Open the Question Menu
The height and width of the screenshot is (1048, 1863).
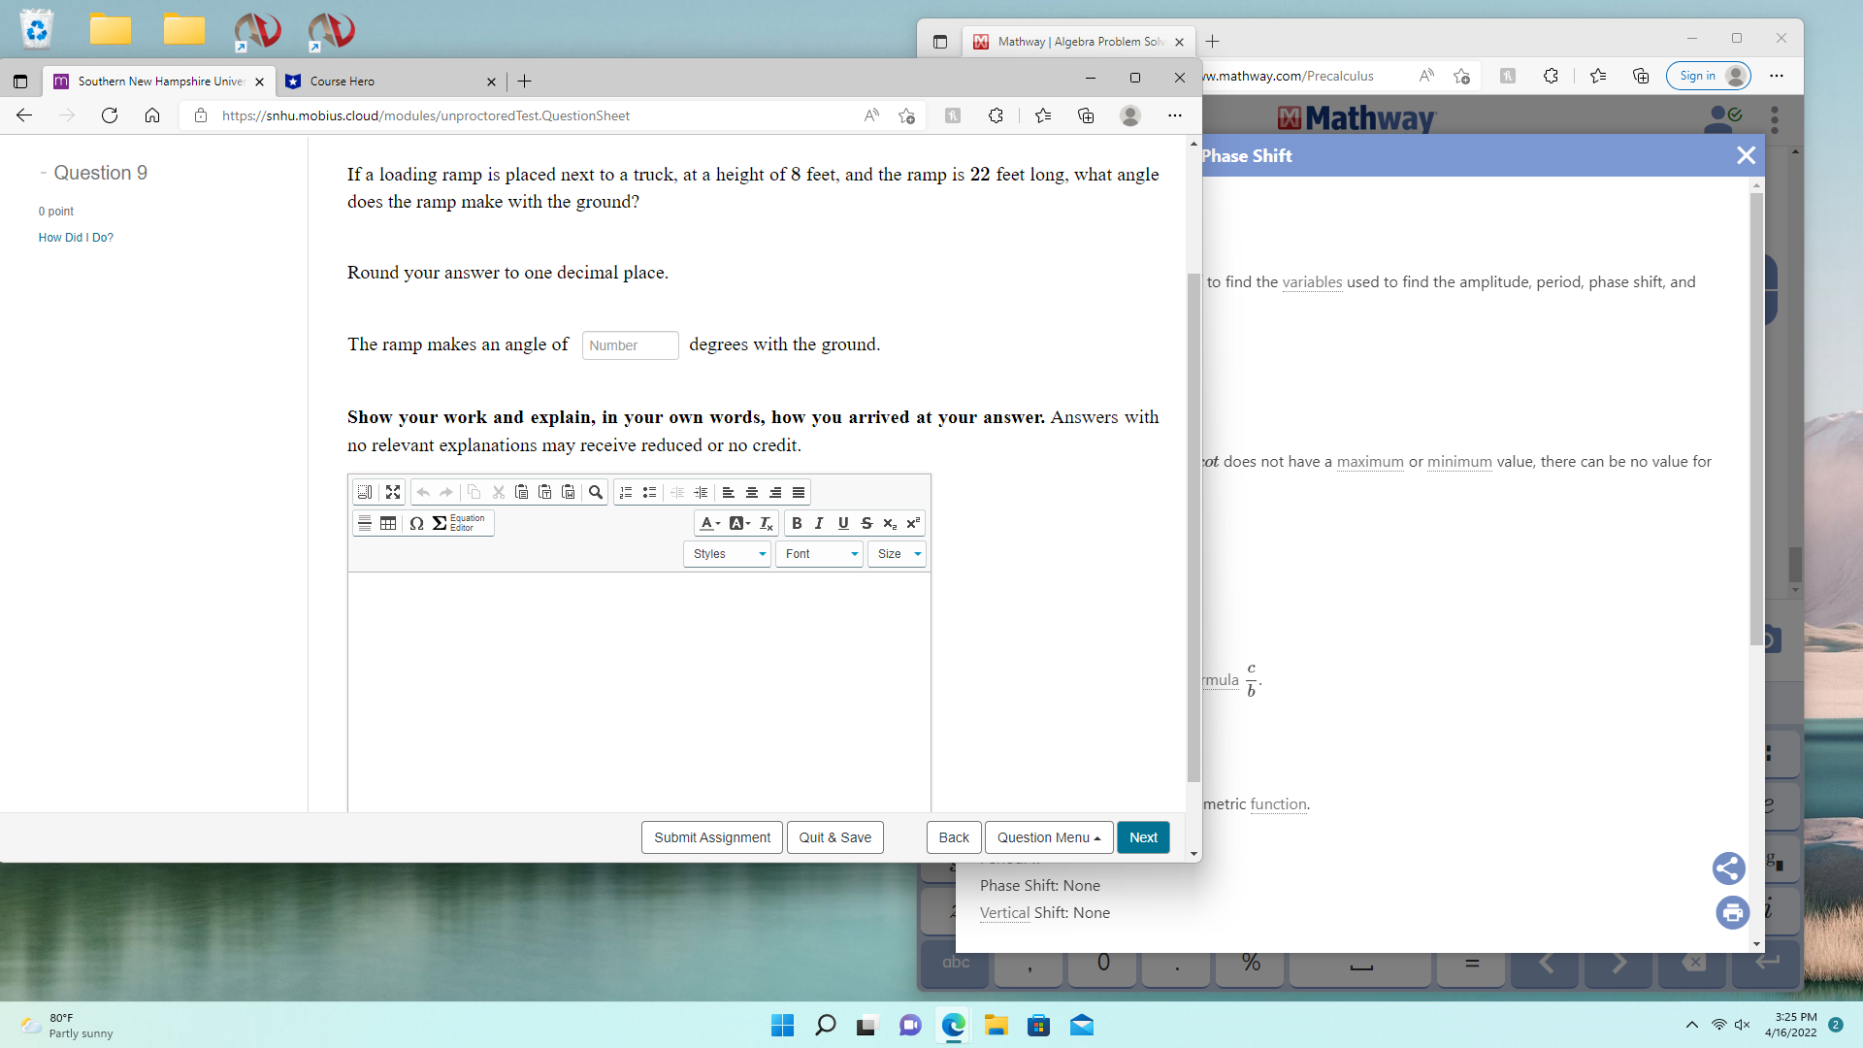(x=1047, y=837)
